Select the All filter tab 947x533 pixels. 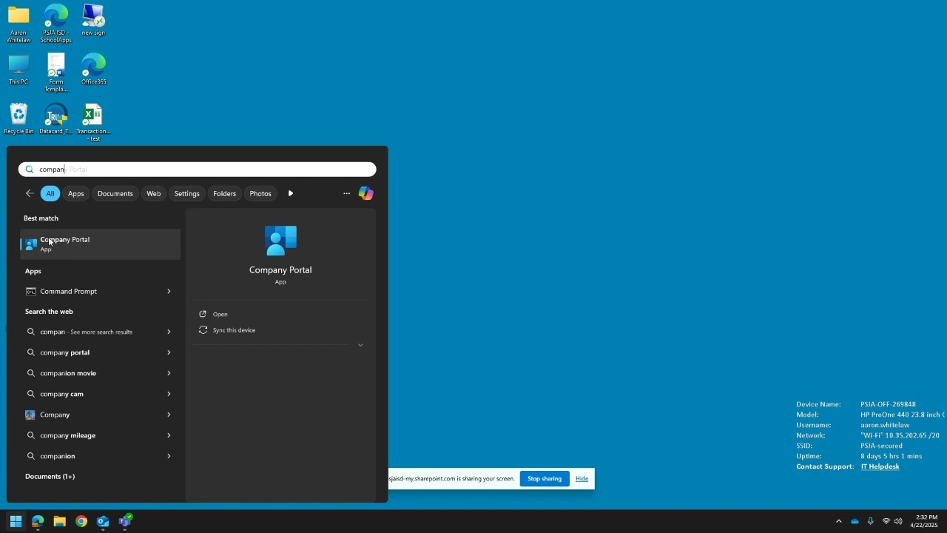tap(50, 193)
